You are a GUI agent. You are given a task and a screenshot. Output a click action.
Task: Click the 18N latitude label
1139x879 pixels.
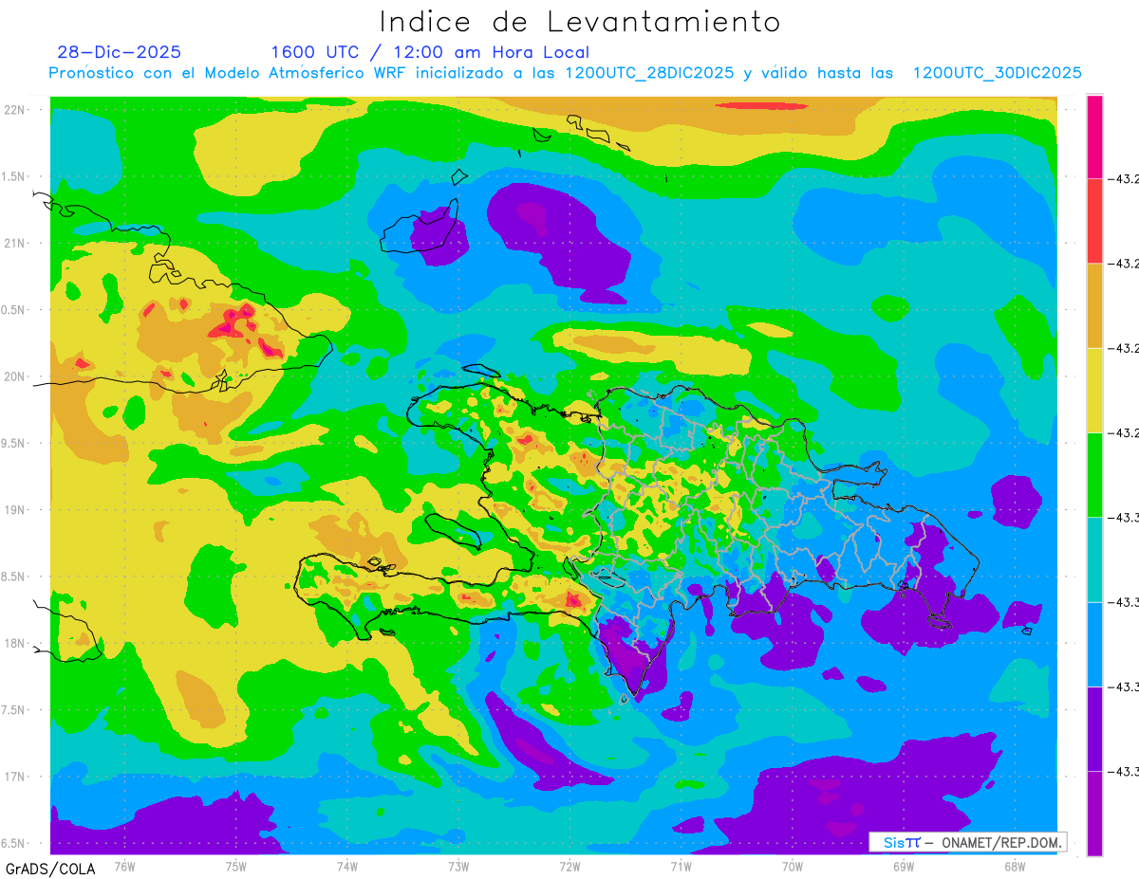click(16, 644)
